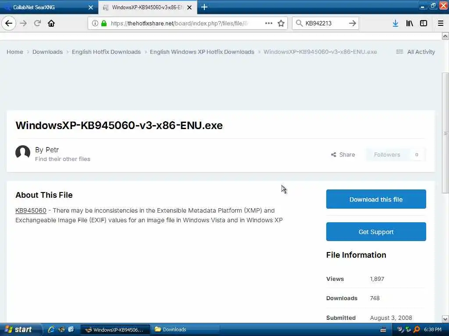Viewport: 449px width, 336px height.
Task: Open the KB945060 article link
Action: (31, 210)
